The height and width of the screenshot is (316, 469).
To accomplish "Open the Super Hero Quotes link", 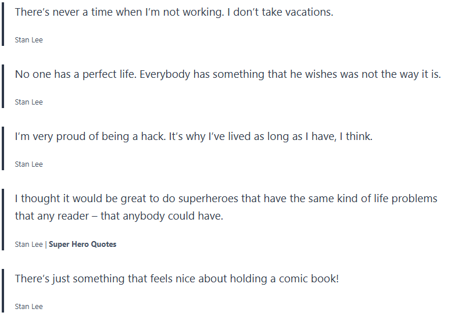I will click(x=83, y=245).
